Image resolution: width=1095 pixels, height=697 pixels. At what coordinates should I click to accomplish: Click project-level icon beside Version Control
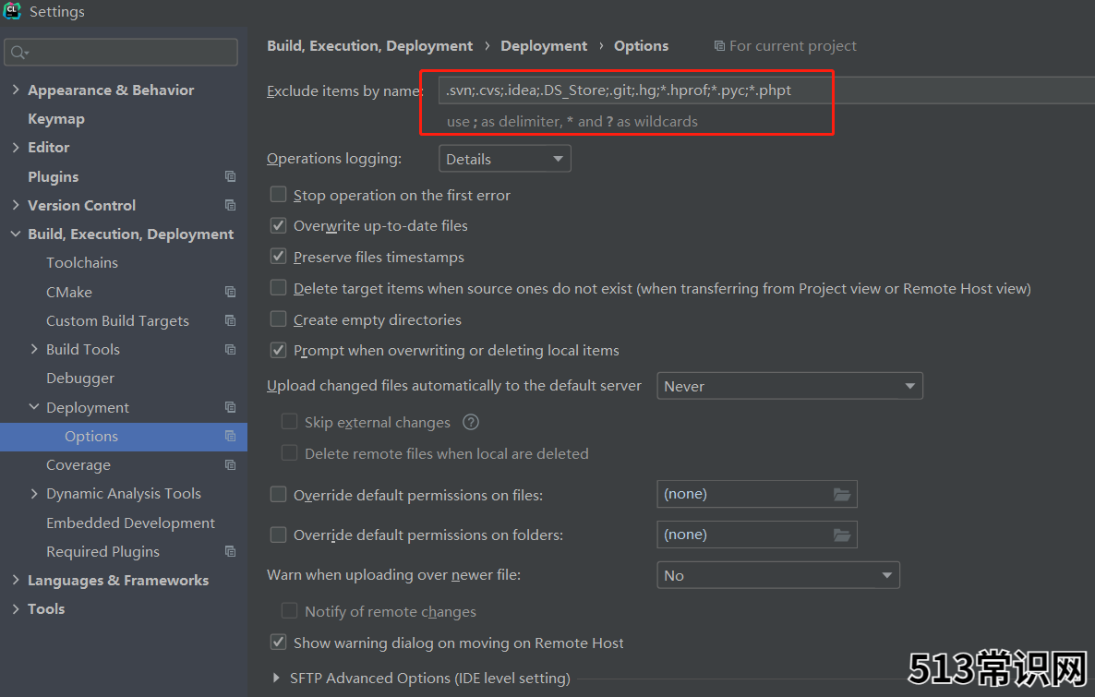point(231,205)
